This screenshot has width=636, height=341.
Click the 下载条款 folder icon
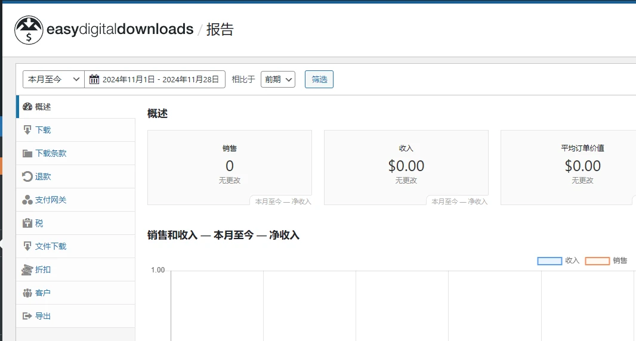pos(27,153)
